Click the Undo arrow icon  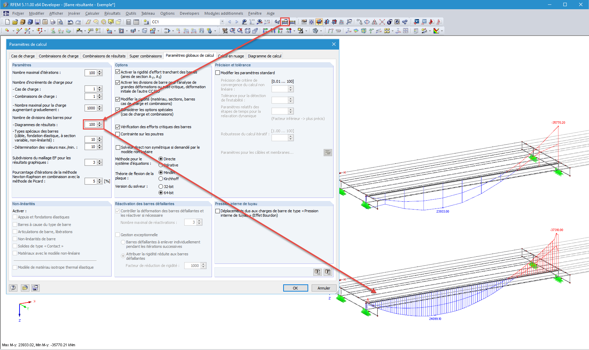(70, 22)
